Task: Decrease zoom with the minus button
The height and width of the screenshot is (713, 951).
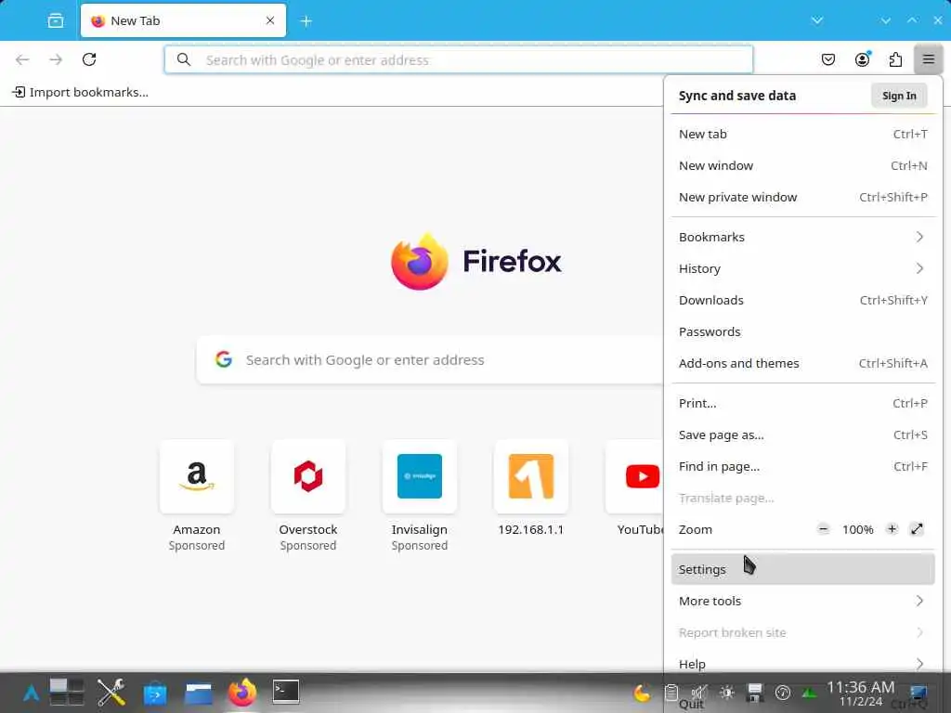Action: pos(823,529)
